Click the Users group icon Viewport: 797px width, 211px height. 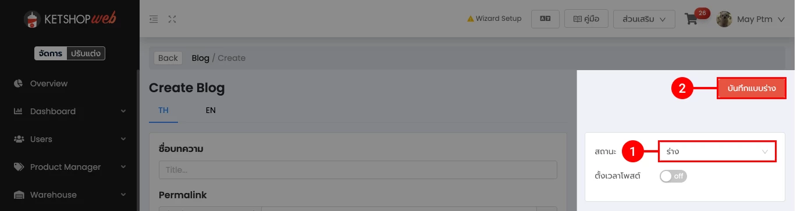(18, 139)
